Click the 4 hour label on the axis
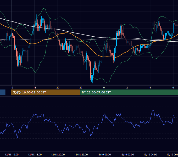 [x=150, y=88]
